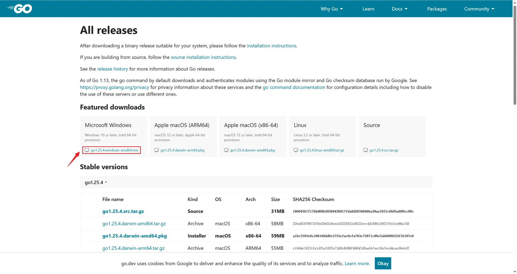Open the Why Go dropdown menu
The image size is (517, 274).
[332, 9]
